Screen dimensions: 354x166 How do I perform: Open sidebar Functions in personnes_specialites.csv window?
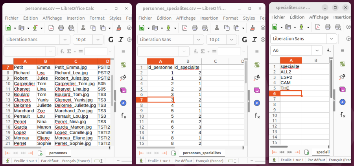click(x=257, y=116)
